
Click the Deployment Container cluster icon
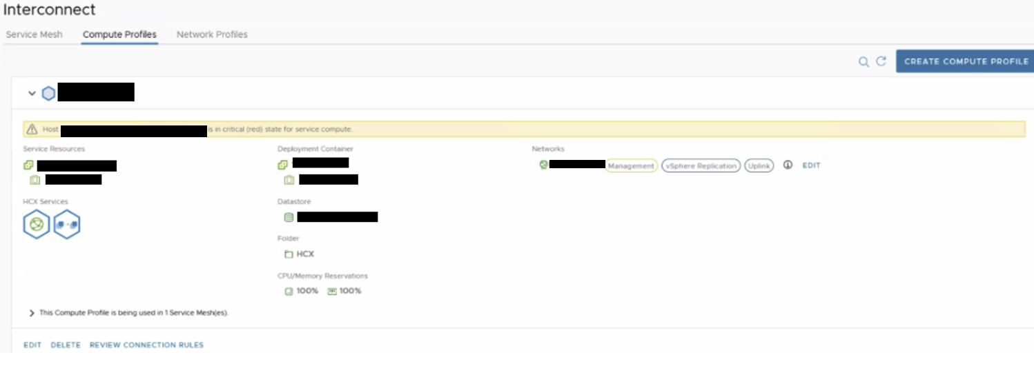point(283,165)
